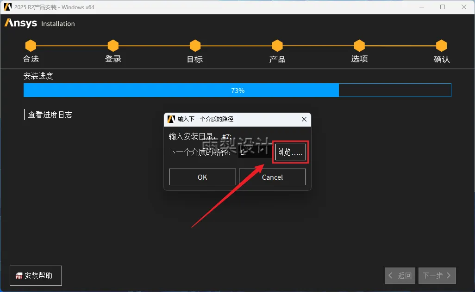
Task: Click the next media path input field
Action: (256, 152)
